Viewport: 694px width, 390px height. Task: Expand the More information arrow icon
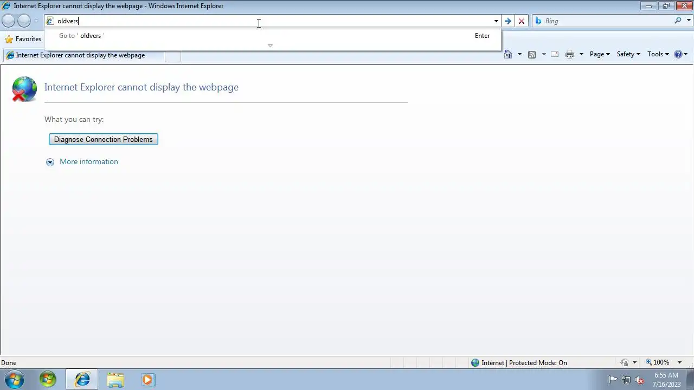click(50, 162)
